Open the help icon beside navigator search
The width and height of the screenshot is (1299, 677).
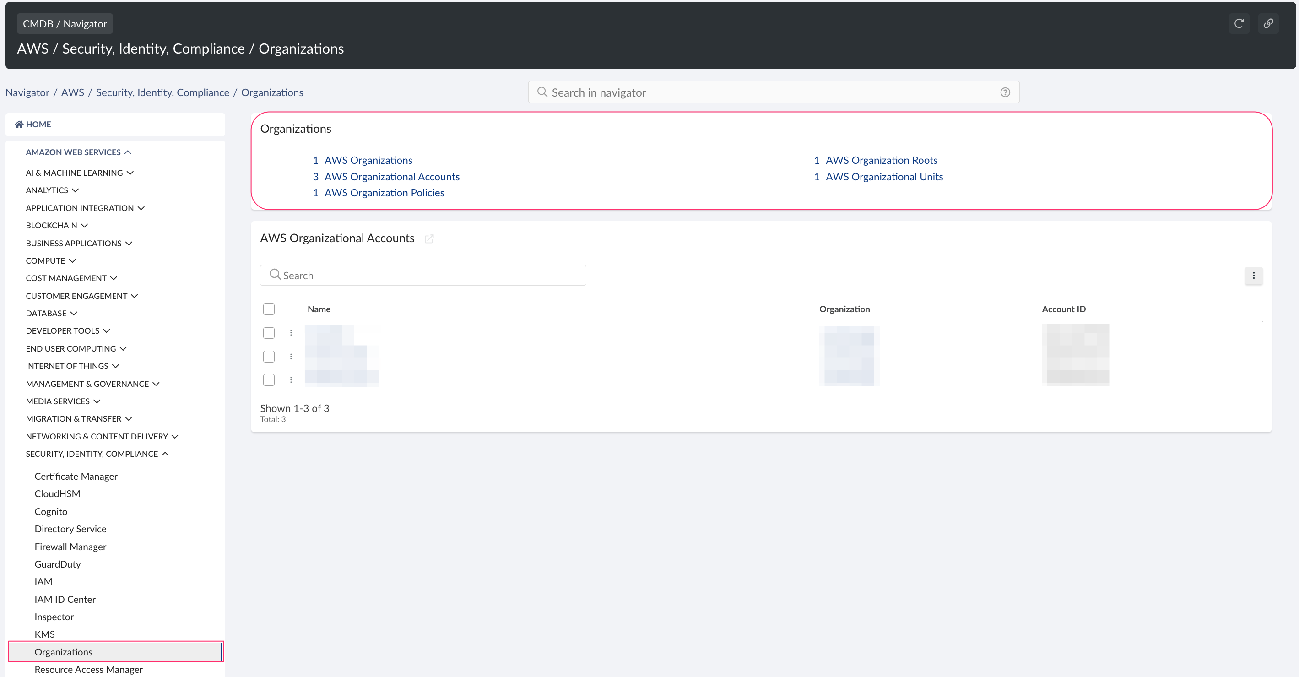pos(1005,92)
